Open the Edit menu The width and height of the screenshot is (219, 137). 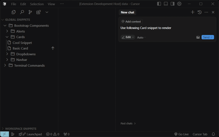(23, 4)
